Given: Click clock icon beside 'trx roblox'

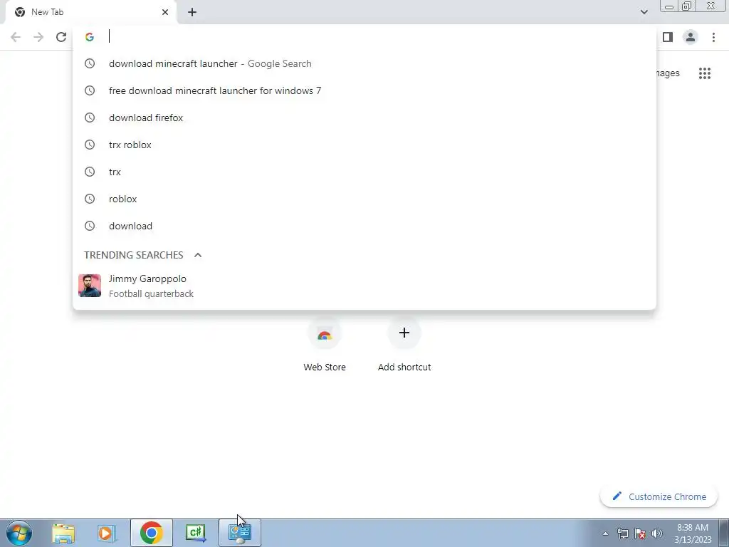Looking at the screenshot, I should tap(90, 145).
